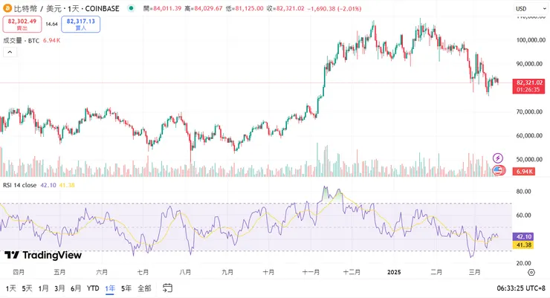Click the Bitcoin symbol logo icon
Viewport: 550px width, 298px height.
pyautogui.click(x=7, y=8)
